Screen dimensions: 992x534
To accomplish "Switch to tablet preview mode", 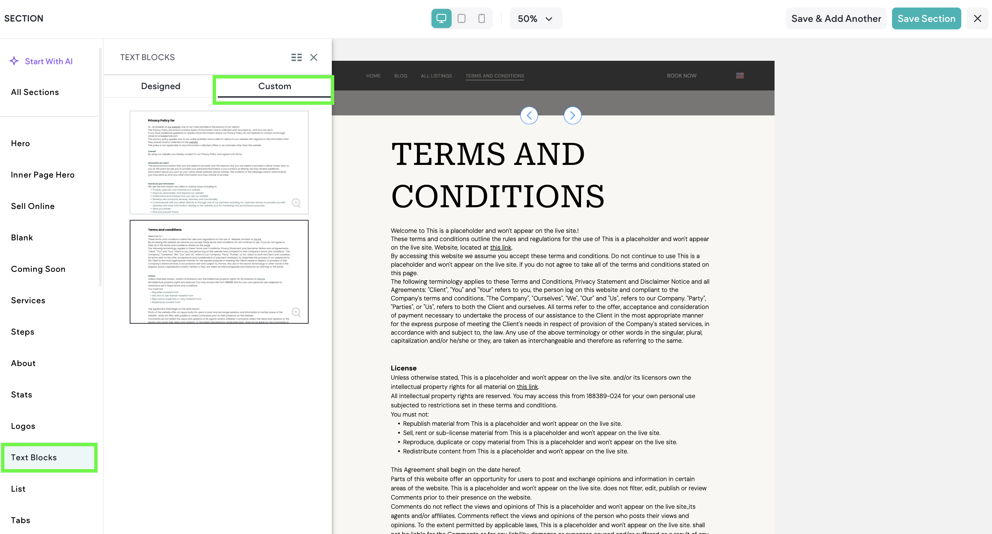I will pyautogui.click(x=461, y=18).
